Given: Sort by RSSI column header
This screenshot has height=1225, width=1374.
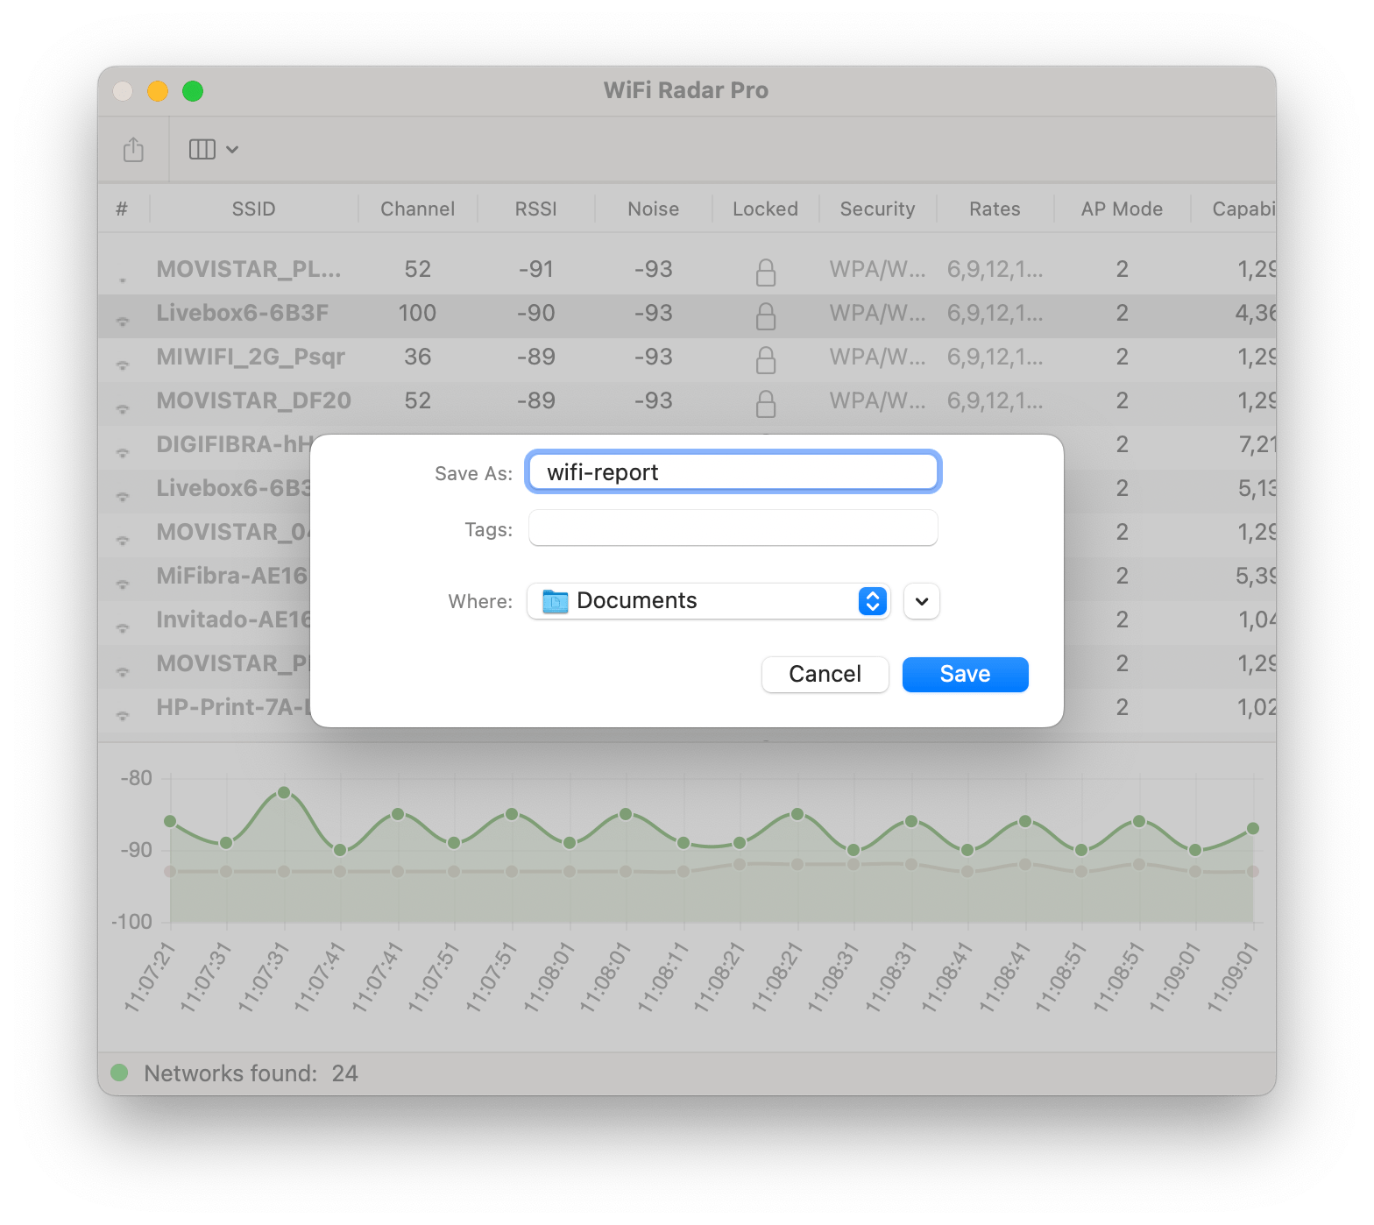Looking at the screenshot, I should 535,209.
